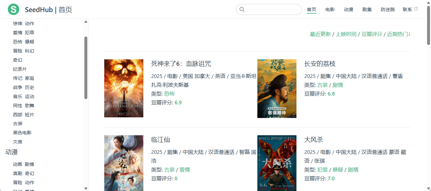Focus the search input field
Viewport: 431px width, 191px height.
click(272, 9)
